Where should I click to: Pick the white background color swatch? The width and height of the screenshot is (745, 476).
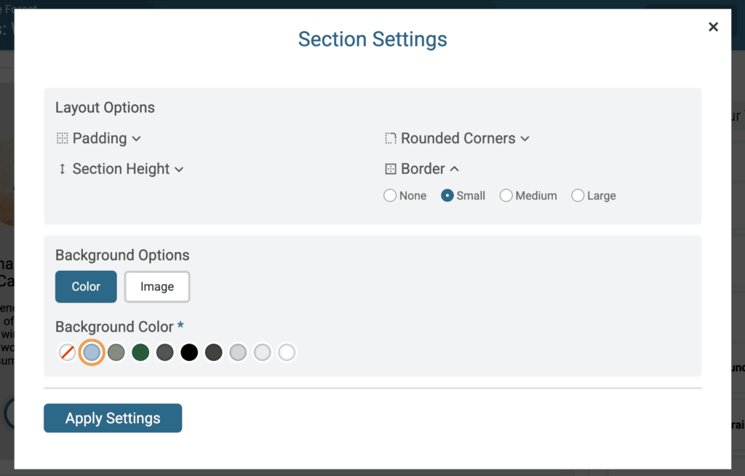pos(287,352)
